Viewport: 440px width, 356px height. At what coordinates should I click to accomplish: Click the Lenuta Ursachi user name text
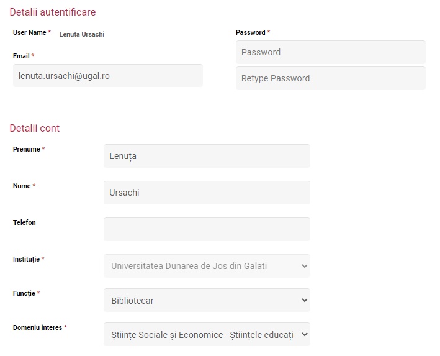[82, 34]
